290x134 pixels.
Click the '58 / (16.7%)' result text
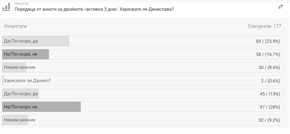click(x=268, y=54)
